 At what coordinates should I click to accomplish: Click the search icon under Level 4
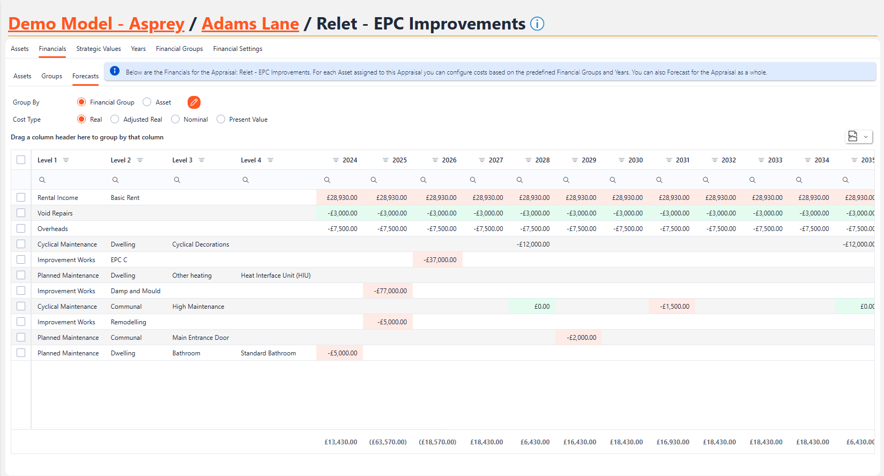coord(246,180)
